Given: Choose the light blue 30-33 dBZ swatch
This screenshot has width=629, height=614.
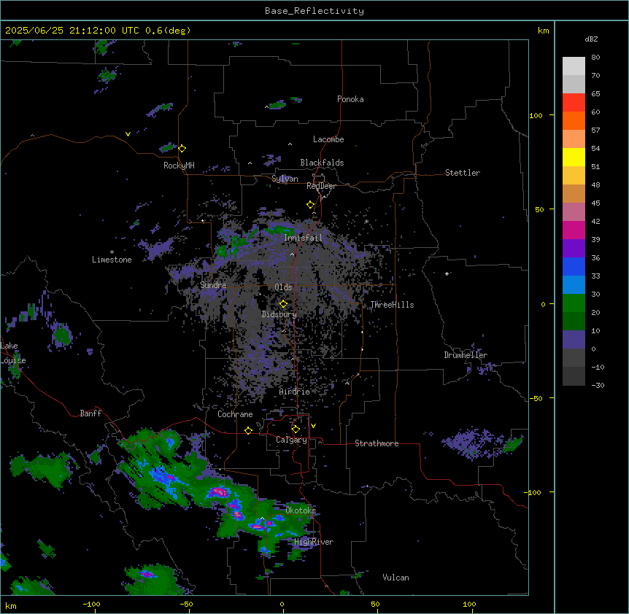Looking at the screenshot, I should [574, 284].
